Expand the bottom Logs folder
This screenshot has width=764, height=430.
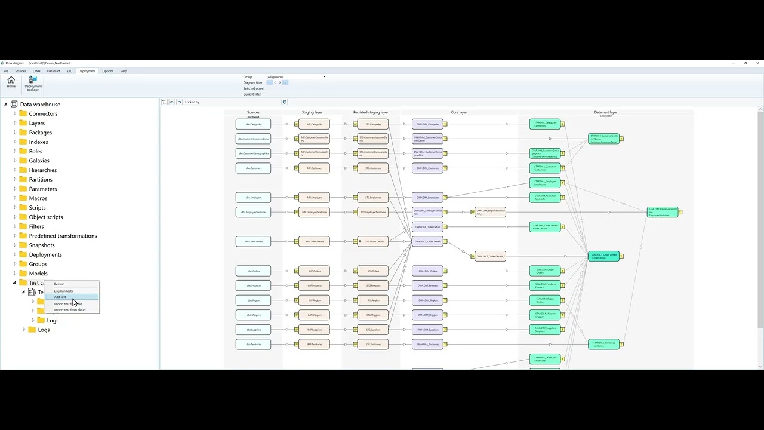pos(24,330)
